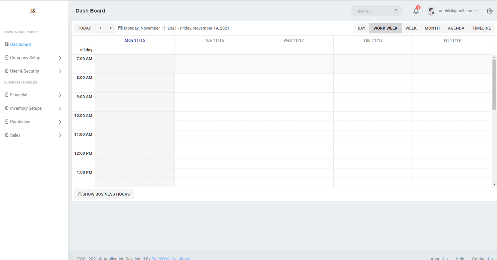The height and width of the screenshot is (260, 497).
Task: Go to next week arrow
Action: 111,28
